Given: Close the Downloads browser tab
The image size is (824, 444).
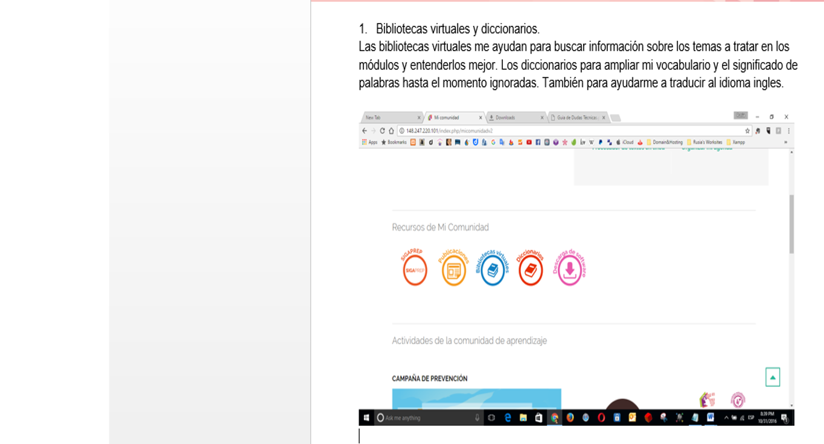Looking at the screenshot, I should point(542,118).
